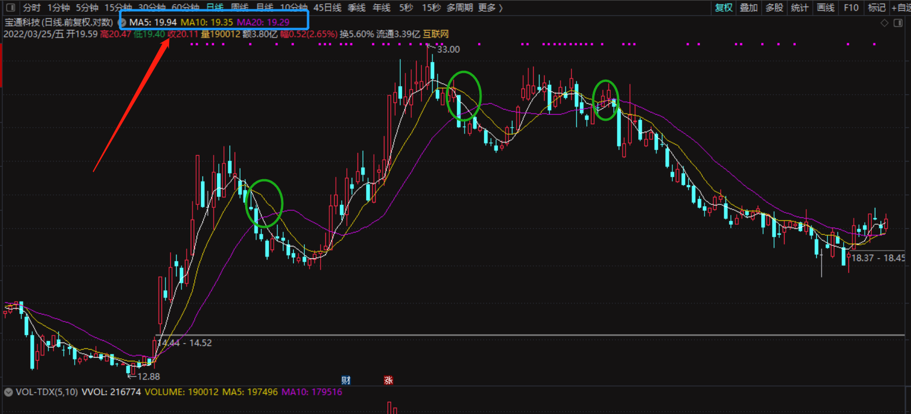
Task: Open the 画线 drawing tools
Action: click(x=825, y=8)
